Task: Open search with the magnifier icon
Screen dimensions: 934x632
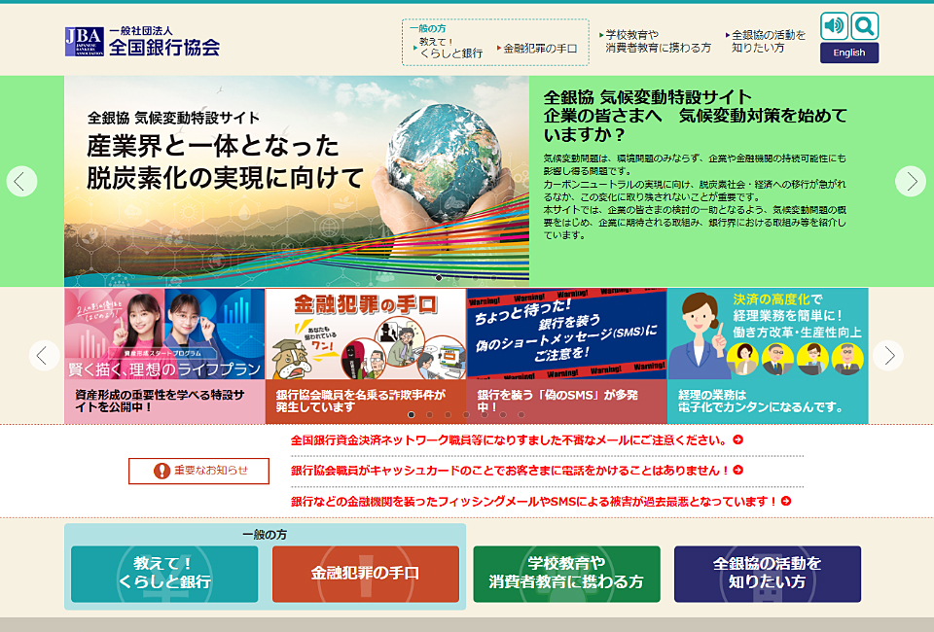Action: (864, 26)
